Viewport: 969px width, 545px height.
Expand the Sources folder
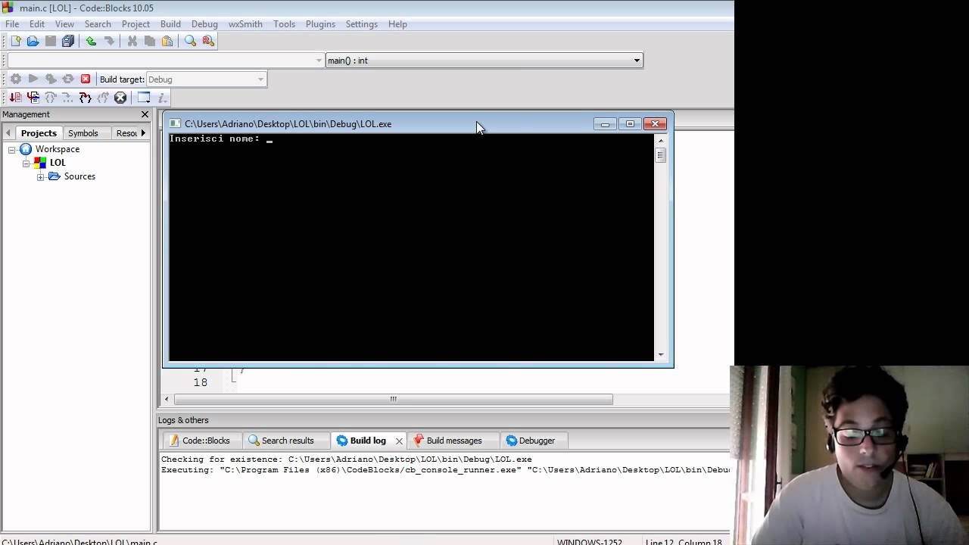(x=40, y=176)
